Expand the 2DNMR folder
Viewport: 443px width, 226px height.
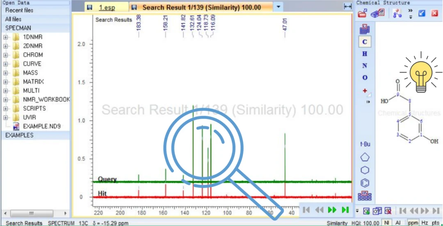(x=5, y=46)
